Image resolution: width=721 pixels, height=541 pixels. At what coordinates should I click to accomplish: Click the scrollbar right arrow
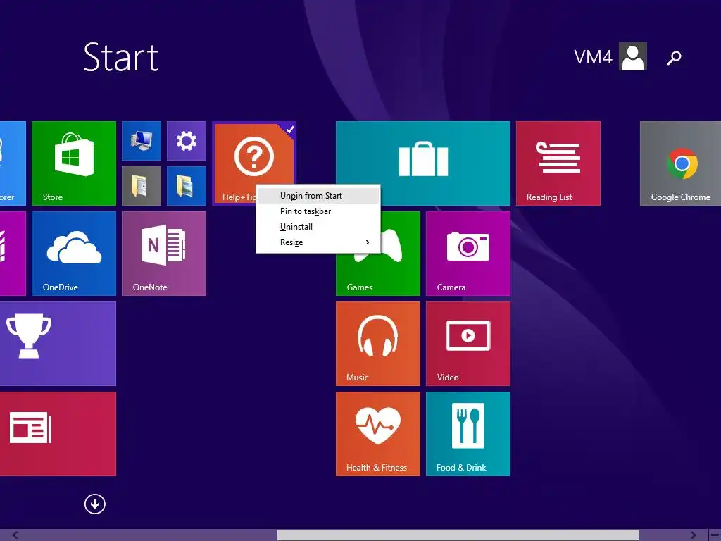point(694,535)
